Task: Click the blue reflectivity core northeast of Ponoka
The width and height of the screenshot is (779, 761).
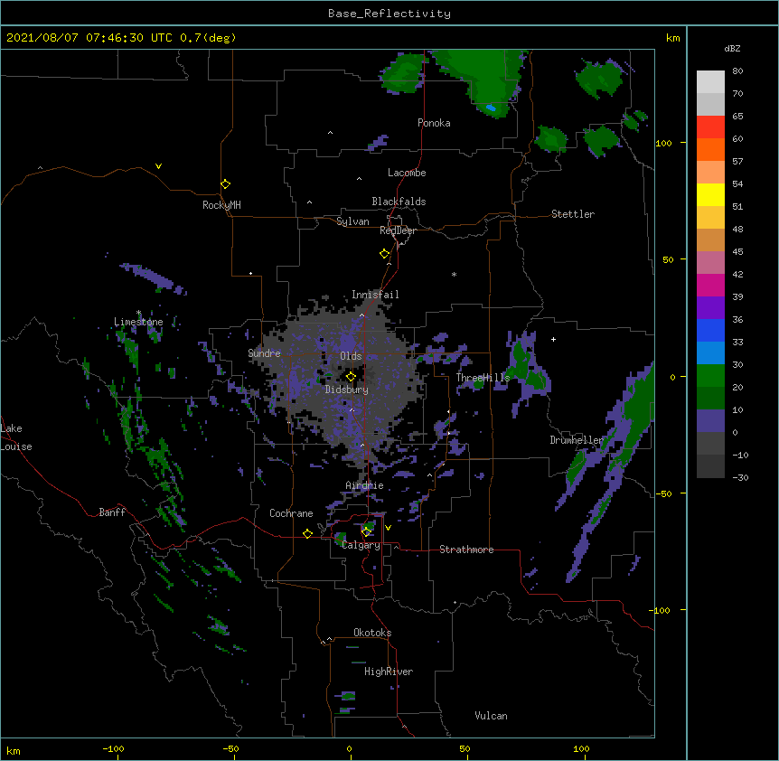Action: (x=491, y=108)
